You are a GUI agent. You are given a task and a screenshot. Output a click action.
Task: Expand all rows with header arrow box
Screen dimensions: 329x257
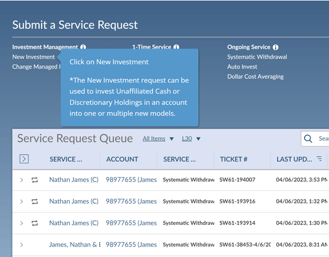click(24, 159)
